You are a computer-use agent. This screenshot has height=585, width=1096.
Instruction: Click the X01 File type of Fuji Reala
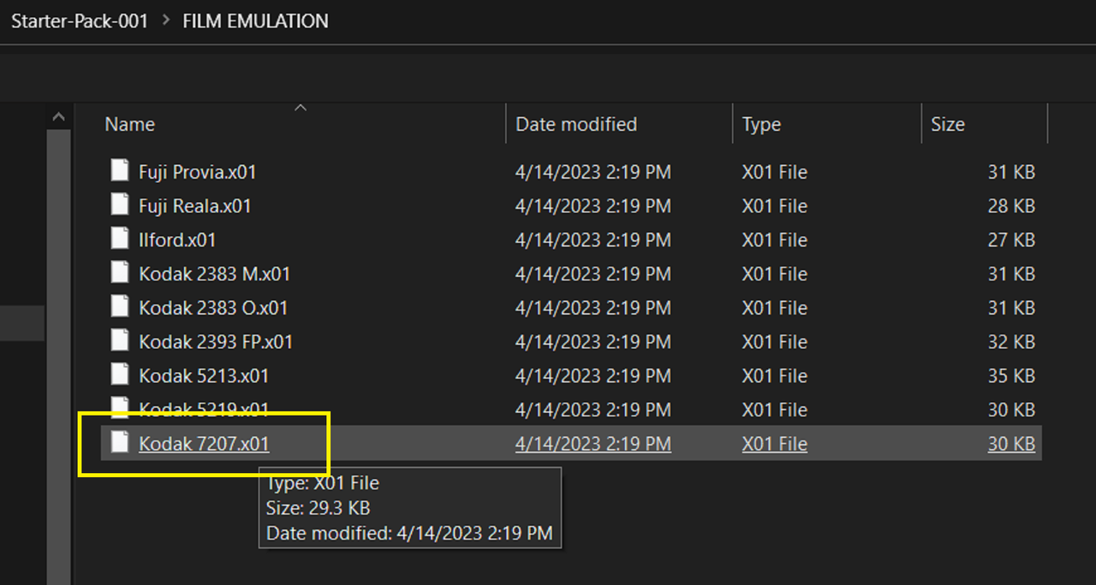774,206
